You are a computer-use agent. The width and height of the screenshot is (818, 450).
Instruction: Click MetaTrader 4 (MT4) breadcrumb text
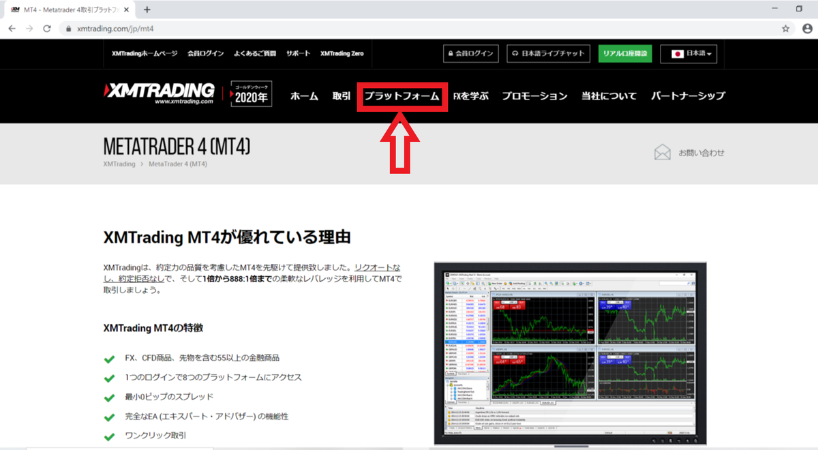(178, 164)
